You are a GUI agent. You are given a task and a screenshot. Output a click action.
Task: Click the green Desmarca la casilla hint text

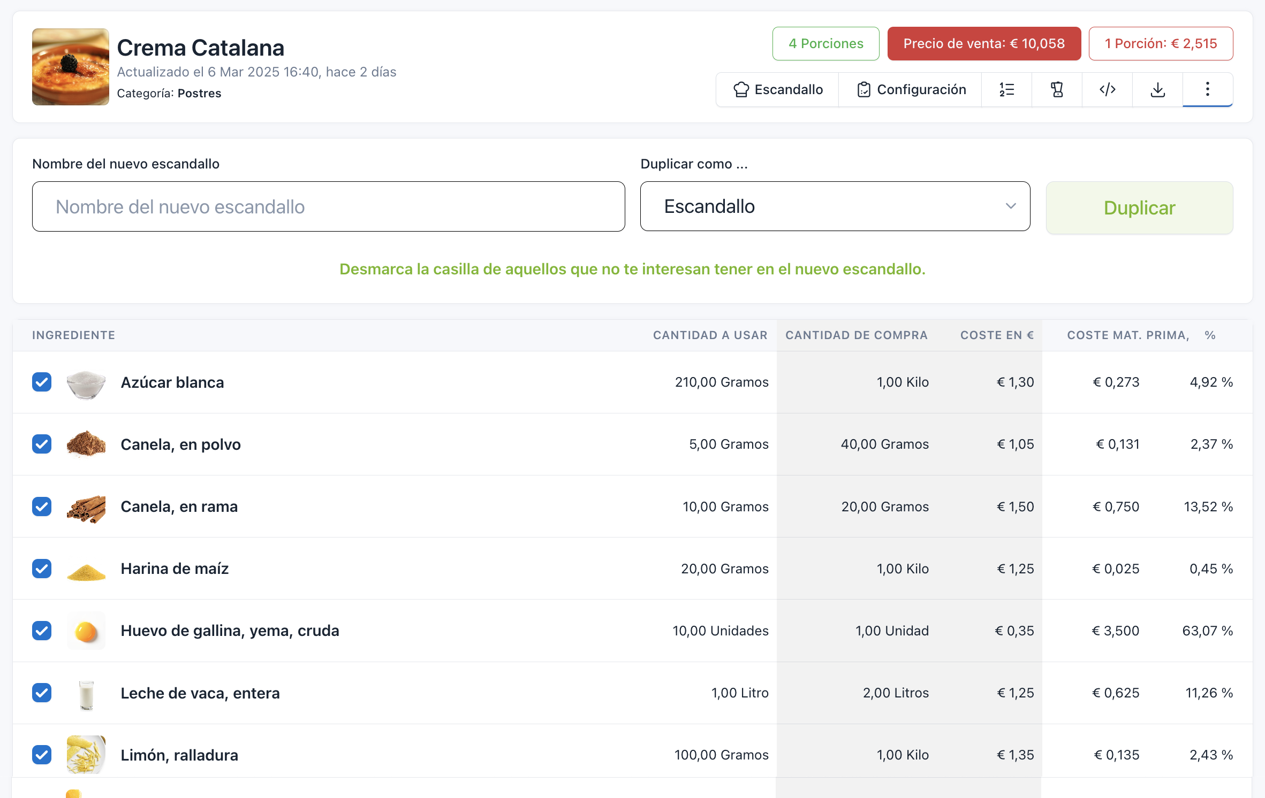click(632, 269)
